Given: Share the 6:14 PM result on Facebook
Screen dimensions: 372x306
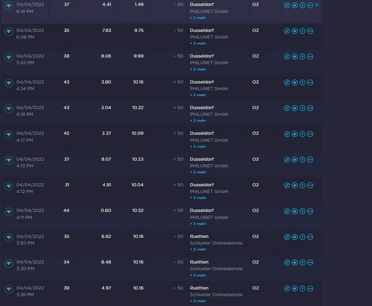Looking at the screenshot, I should [x=302, y=5].
